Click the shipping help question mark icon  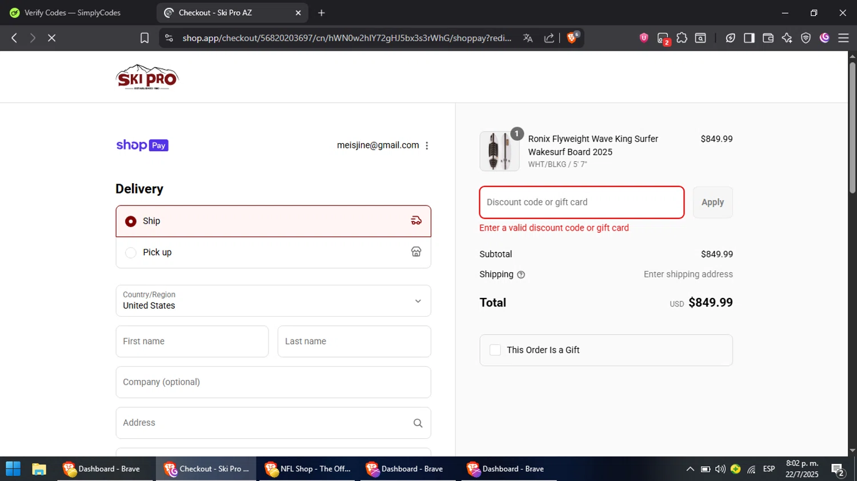[x=521, y=274]
